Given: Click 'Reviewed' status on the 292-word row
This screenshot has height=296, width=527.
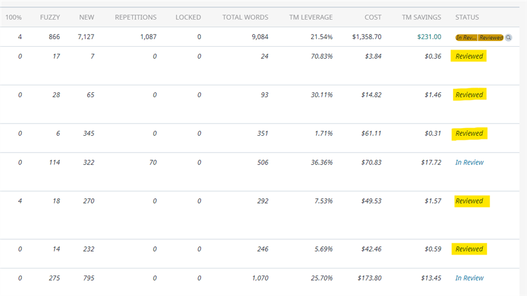Looking at the screenshot, I should point(469,201).
